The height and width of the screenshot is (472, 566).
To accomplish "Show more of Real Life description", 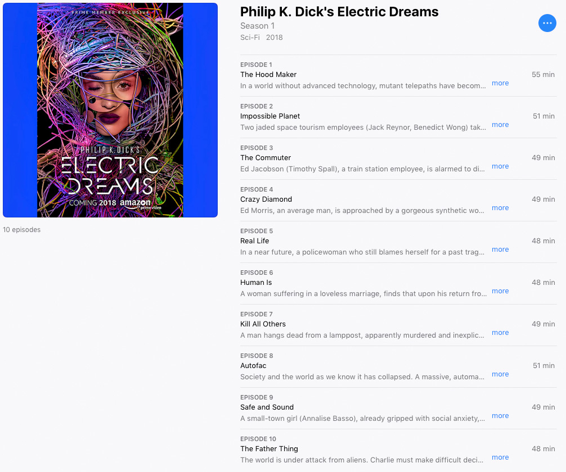I will click(x=500, y=249).
